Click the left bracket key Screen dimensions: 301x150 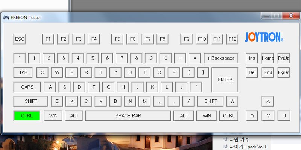(x=189, y=72)
